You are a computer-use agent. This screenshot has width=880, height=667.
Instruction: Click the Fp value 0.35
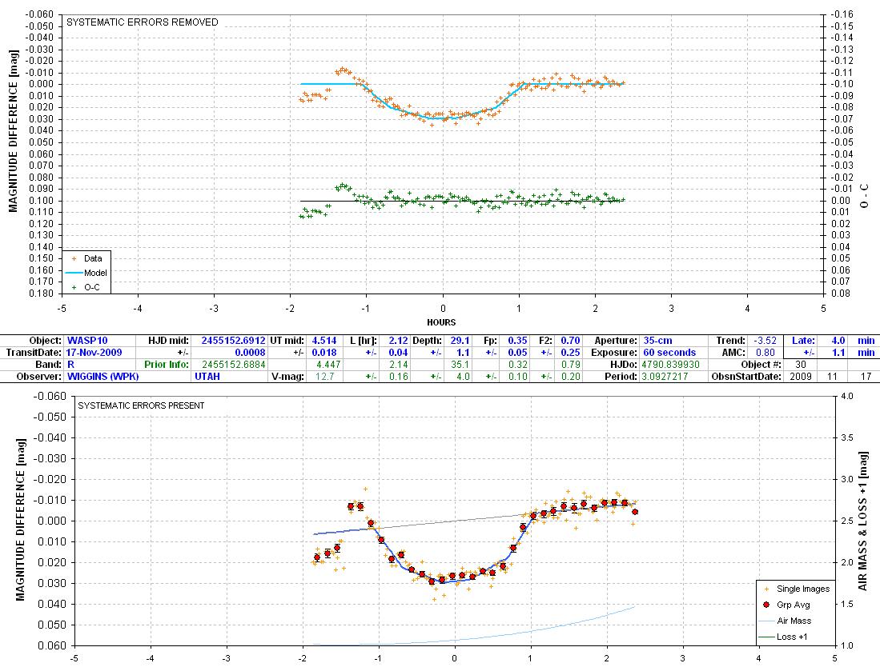pos(515,340)
